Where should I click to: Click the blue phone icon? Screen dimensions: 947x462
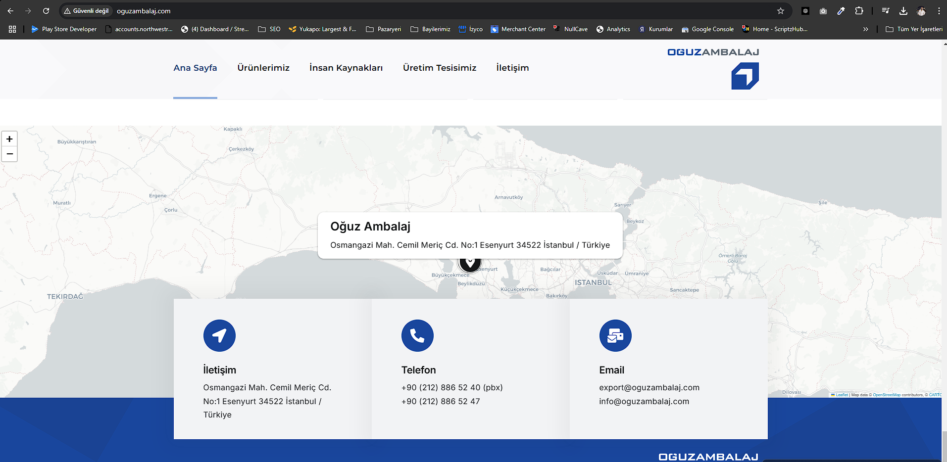tap(417, 336)
